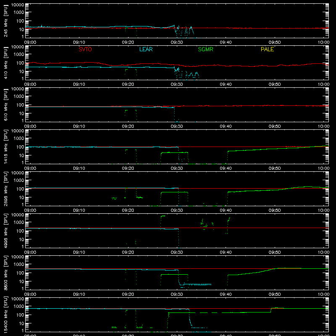Click 09:30 label under the 245 MHz plot
Screen dimensions: 336x336
click(177, 42)
